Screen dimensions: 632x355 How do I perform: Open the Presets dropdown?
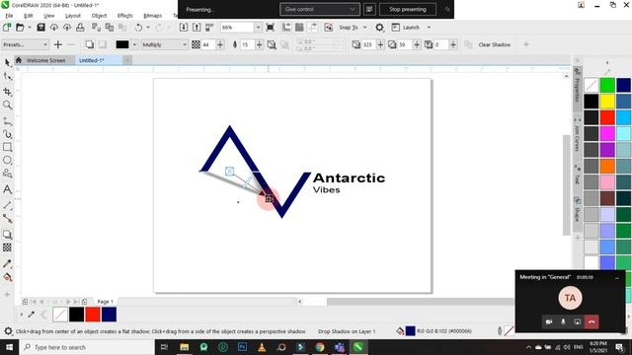point(25,44)
